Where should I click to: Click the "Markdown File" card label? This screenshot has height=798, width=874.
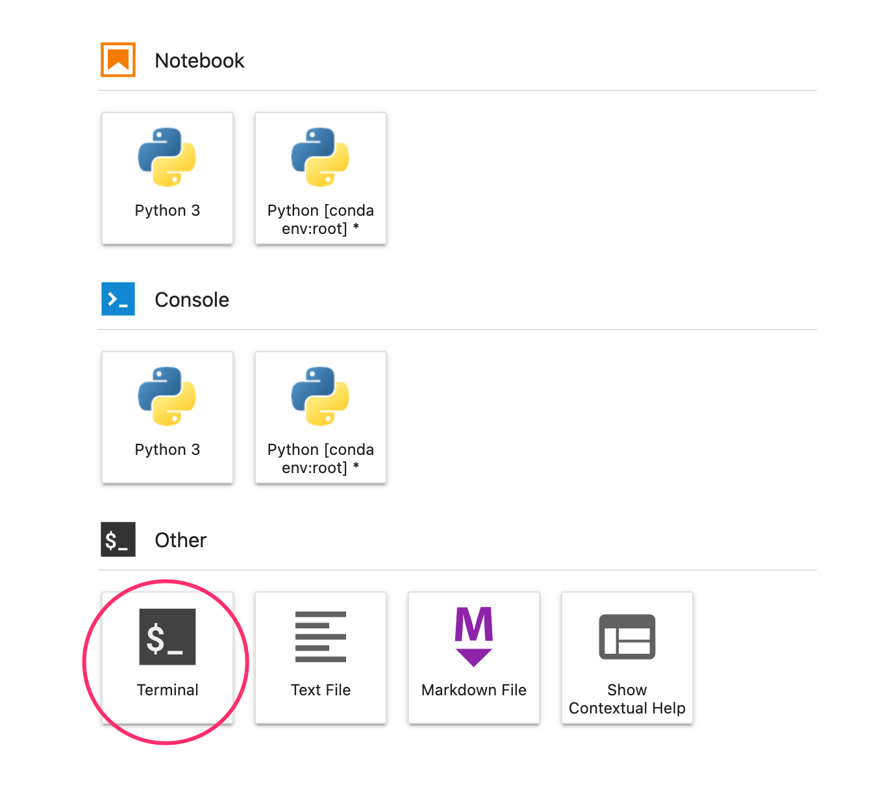click(x=473, y=690)
